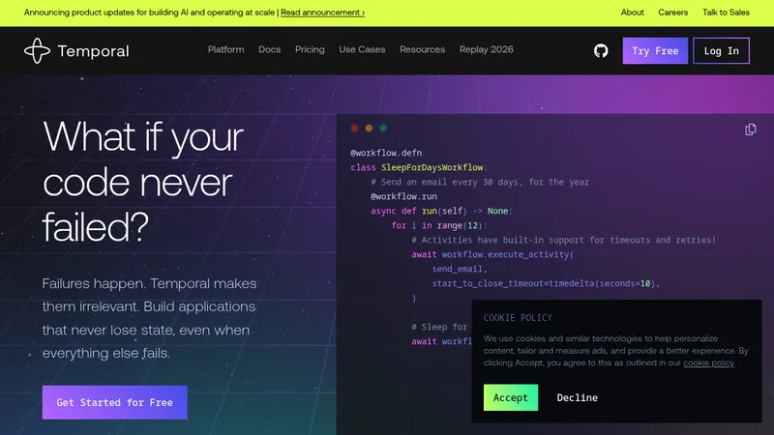Viewport: 774px width, 435px height.
Task: Click the 'start_to_close_timeout=timedelta(seconds=10),' line
Action: click(x=546, y=283)
